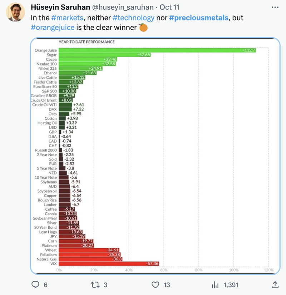Open the #markets hashtag link

67,18
